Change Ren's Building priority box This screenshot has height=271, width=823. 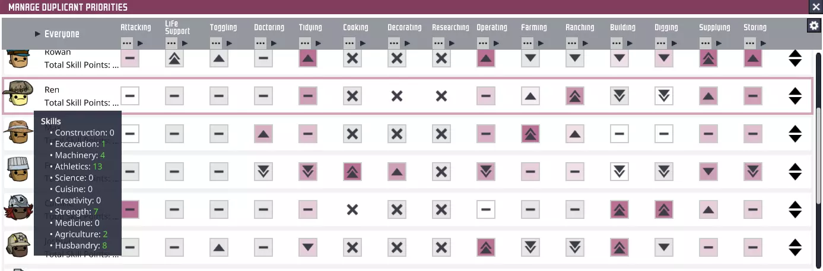[619, 96]
